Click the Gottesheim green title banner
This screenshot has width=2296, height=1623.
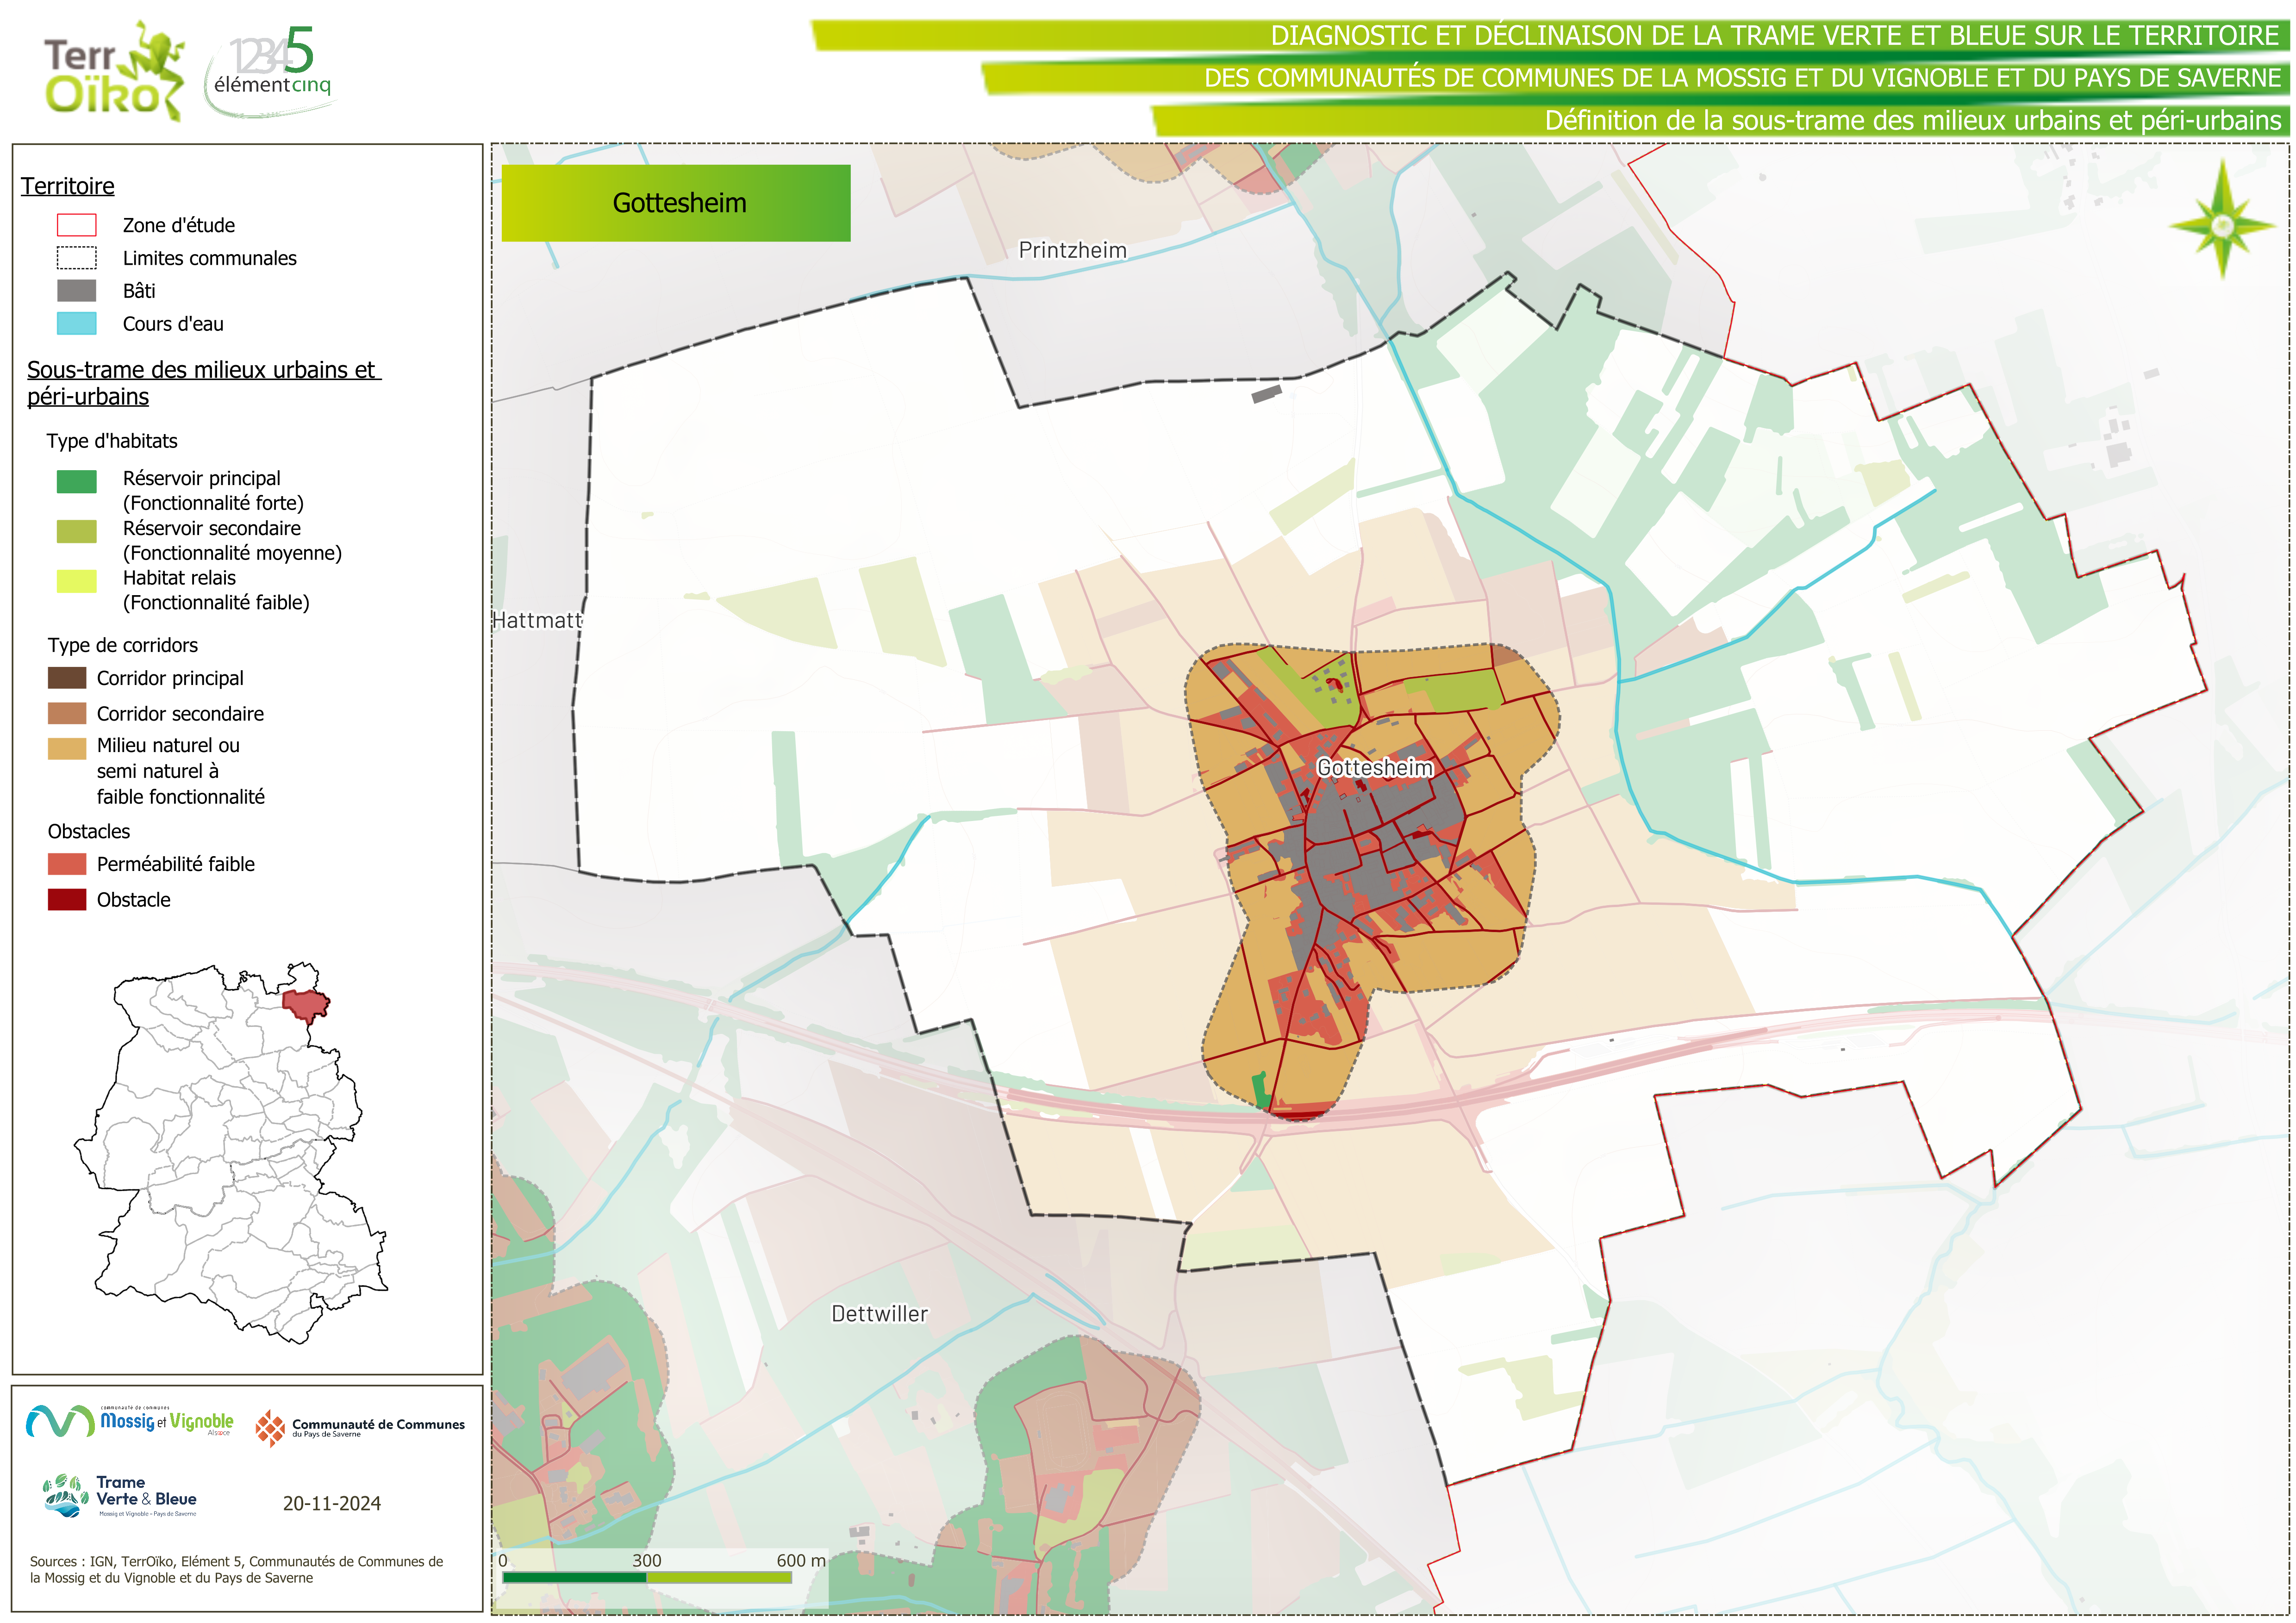tap(676, 203)
